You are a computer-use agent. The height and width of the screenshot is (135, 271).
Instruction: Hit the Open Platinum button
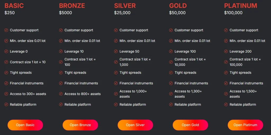(245, 125)
